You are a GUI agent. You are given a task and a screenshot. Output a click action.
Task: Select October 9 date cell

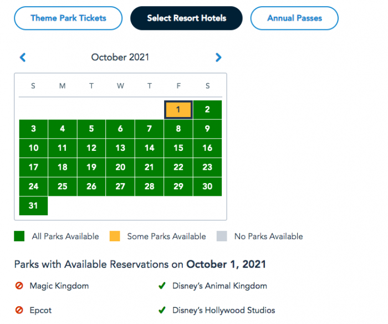pyautogui.click(x=207, y=129)
